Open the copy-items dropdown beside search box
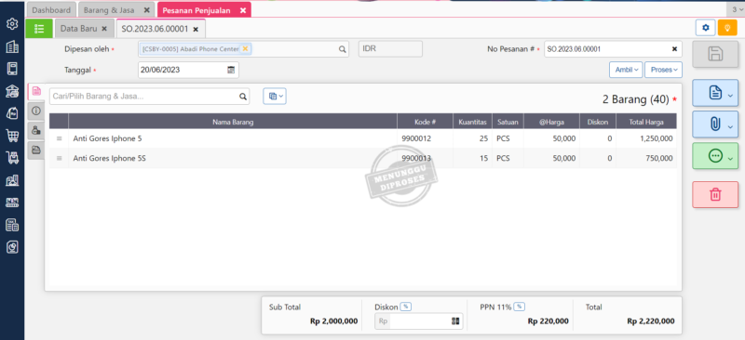The image size is (745, 340). [x=275, y=97]
